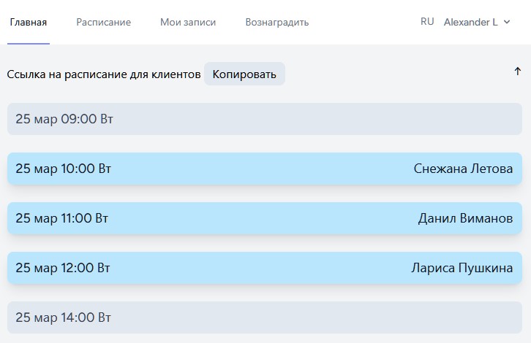Open the Вознаградить tab
Image resolution: width=531 pixels, height=343 pixels.
click(276, 22)
